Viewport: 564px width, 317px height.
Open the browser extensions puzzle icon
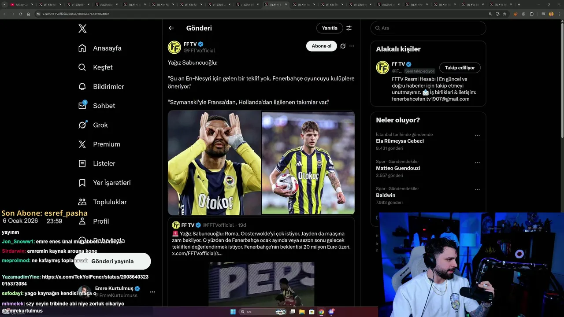(532, 14)
